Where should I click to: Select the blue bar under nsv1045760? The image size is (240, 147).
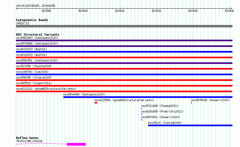coord(124,74)
